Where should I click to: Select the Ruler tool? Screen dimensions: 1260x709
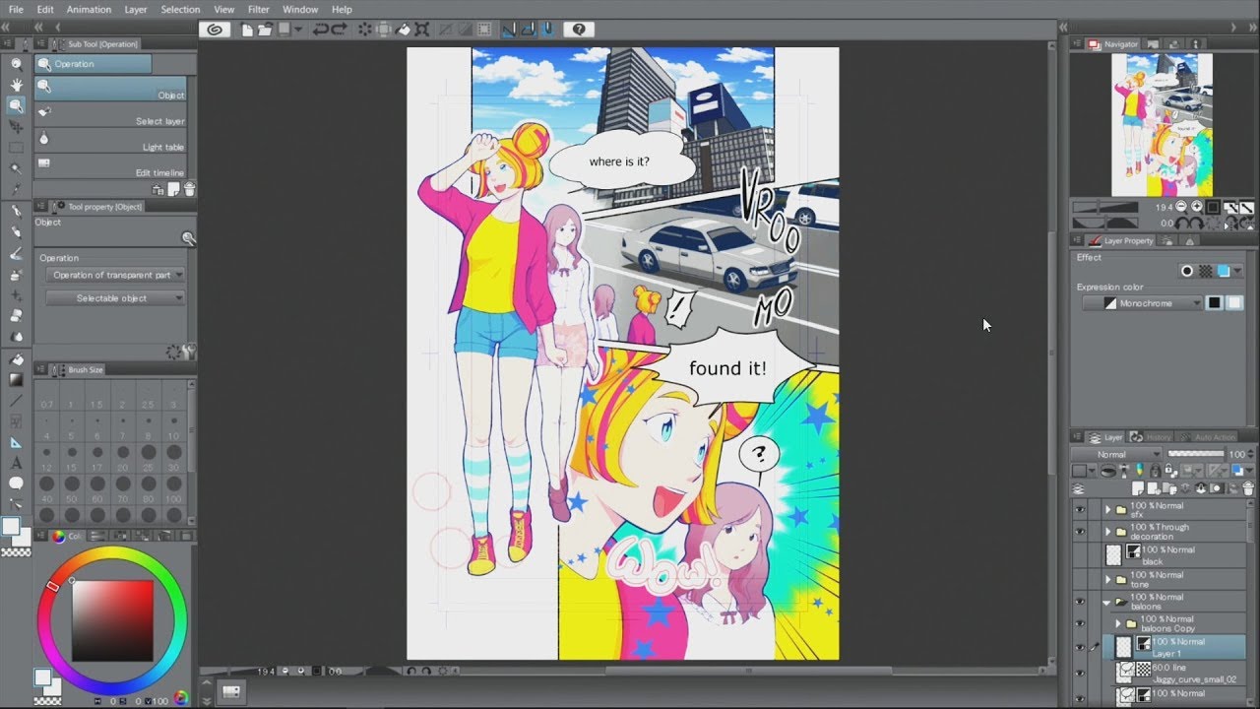click(x=16, y=442)
